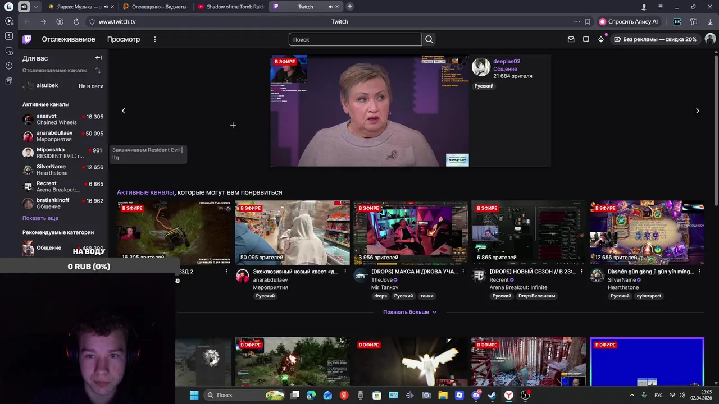Viewport: 719px width, 404px height.
Task: Expand list with Показать еще
Action: pyautogui.click(x=40, y=218)
